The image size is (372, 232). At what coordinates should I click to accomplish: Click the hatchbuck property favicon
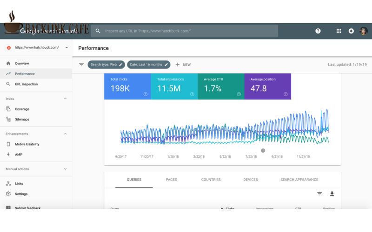(x=9, y=48)
